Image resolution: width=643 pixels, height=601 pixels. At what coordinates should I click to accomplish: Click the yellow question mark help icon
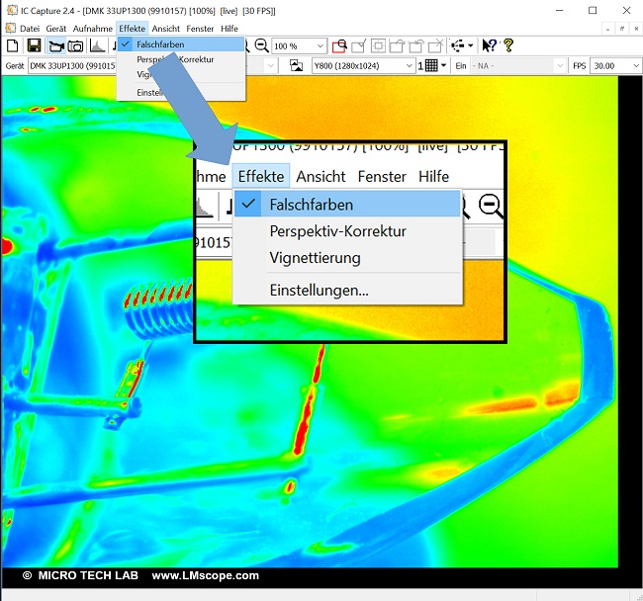(x=508, y=46)
